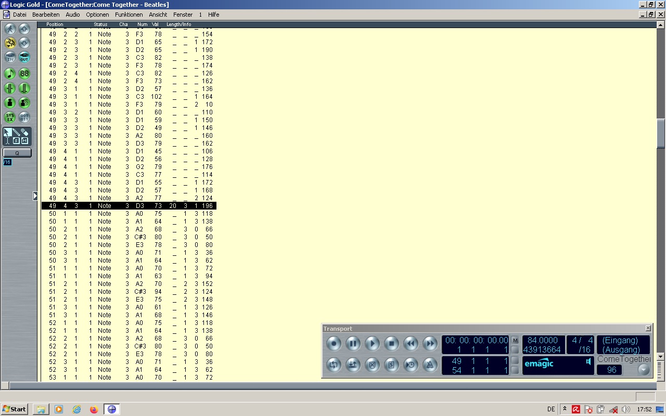Image resolution: width=666 pixels, height=416 pixels.
Task: Select the Solo (S) tool
Action: (x=16, y=141)
